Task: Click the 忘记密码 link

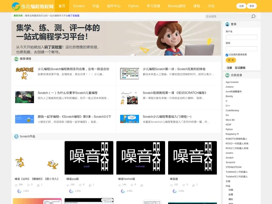Action: [240, 68]
